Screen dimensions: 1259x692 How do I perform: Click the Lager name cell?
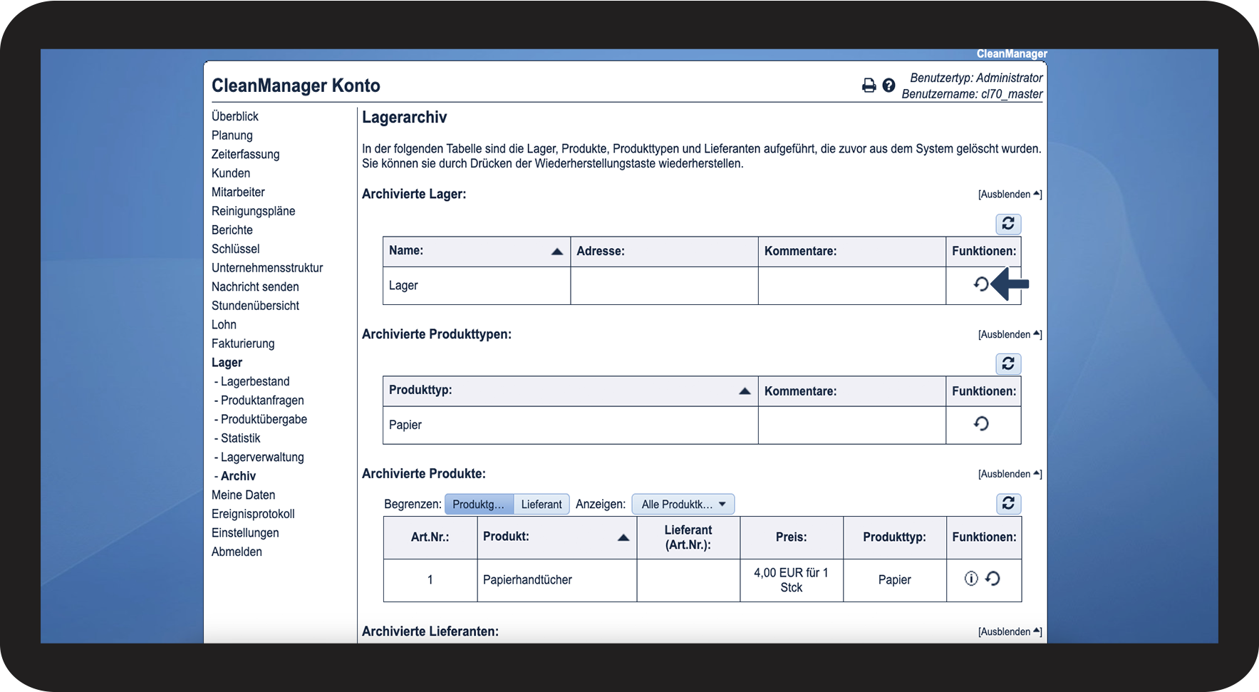[477, 286]
